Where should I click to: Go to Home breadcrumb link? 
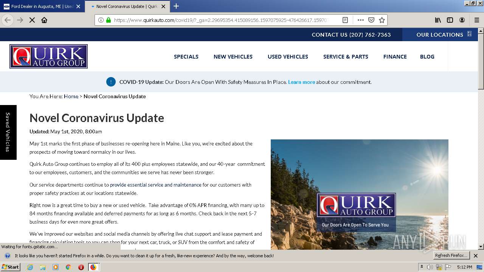pos(71,96)
